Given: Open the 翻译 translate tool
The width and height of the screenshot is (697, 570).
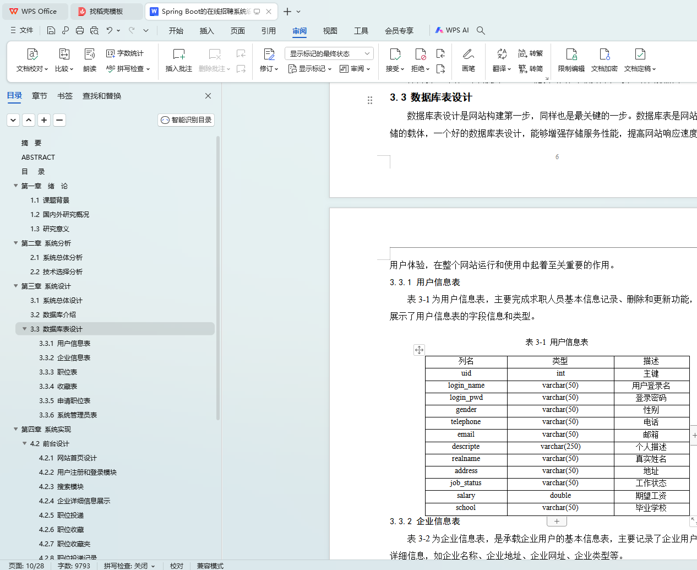Looking at the screenshot, I should tap(502, 61).
